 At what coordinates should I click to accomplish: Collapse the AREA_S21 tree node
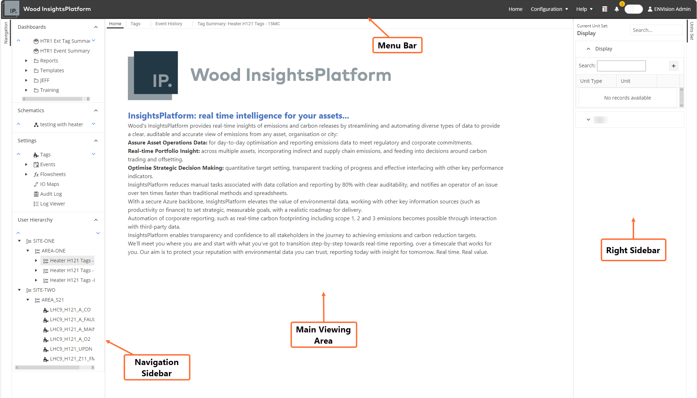point(28,300)
